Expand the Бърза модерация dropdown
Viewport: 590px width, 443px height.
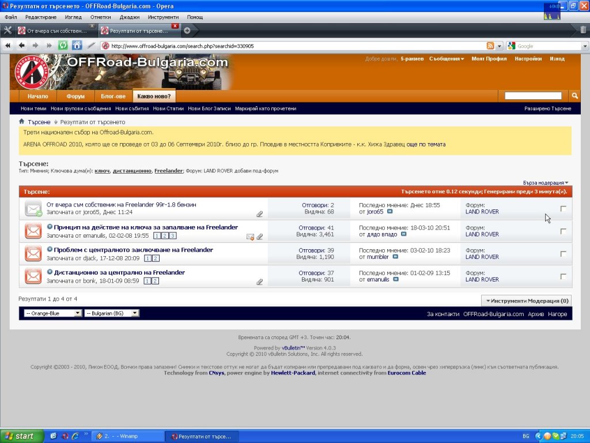546,183
